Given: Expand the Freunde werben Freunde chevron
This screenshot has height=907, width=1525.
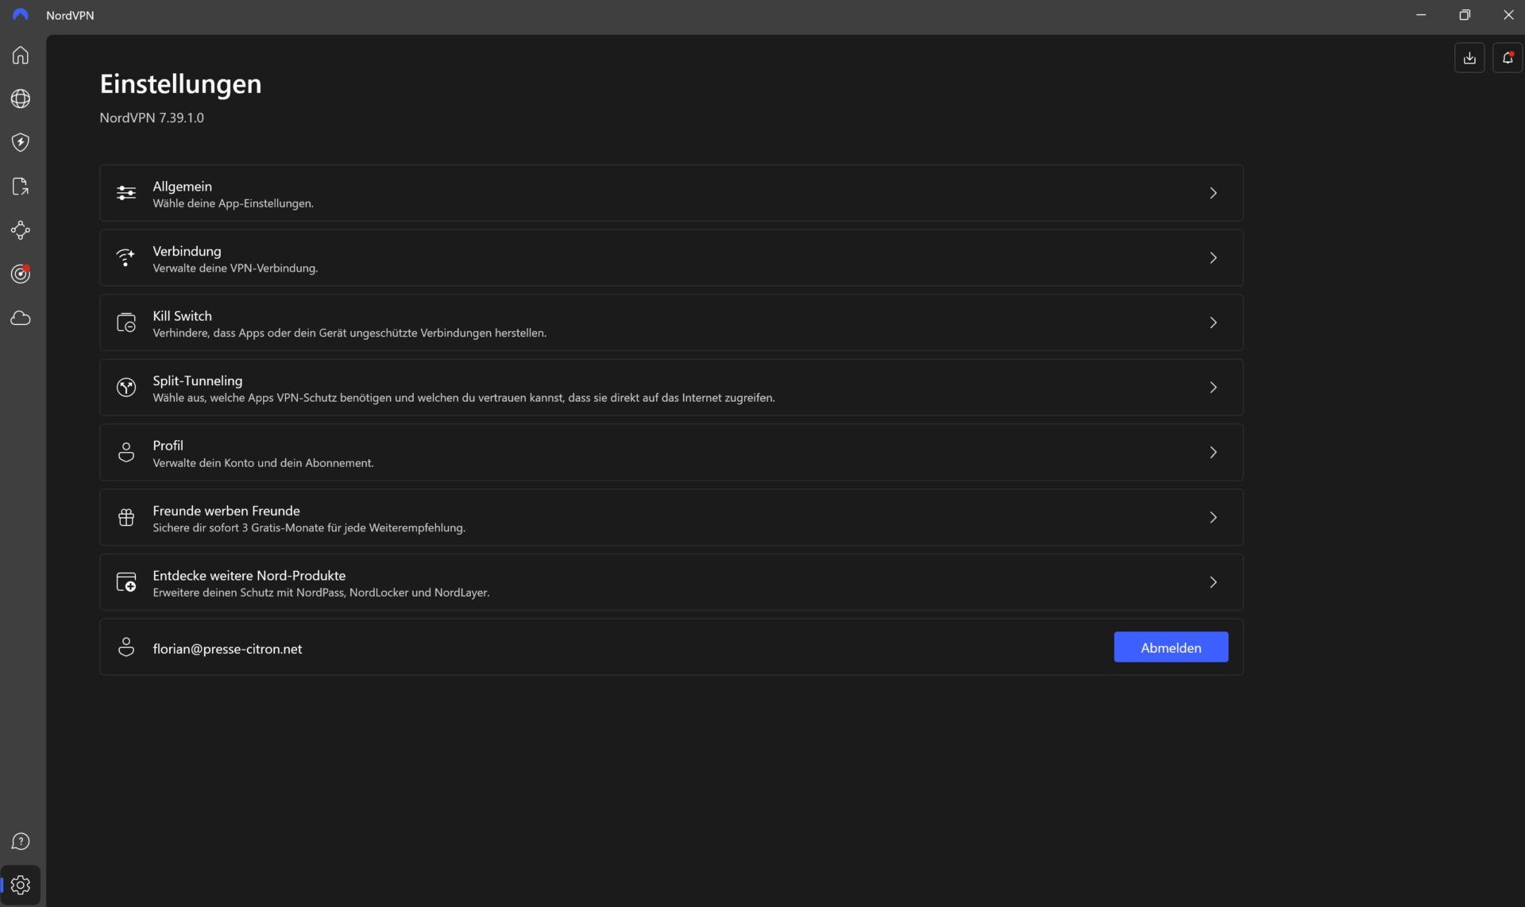Looking at the screenshot, I should click(1213, 517).
